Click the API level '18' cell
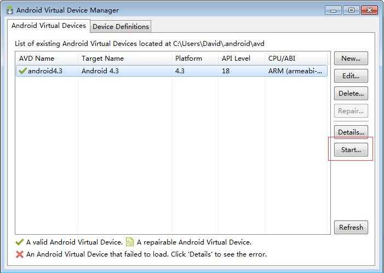 [226, 71]
